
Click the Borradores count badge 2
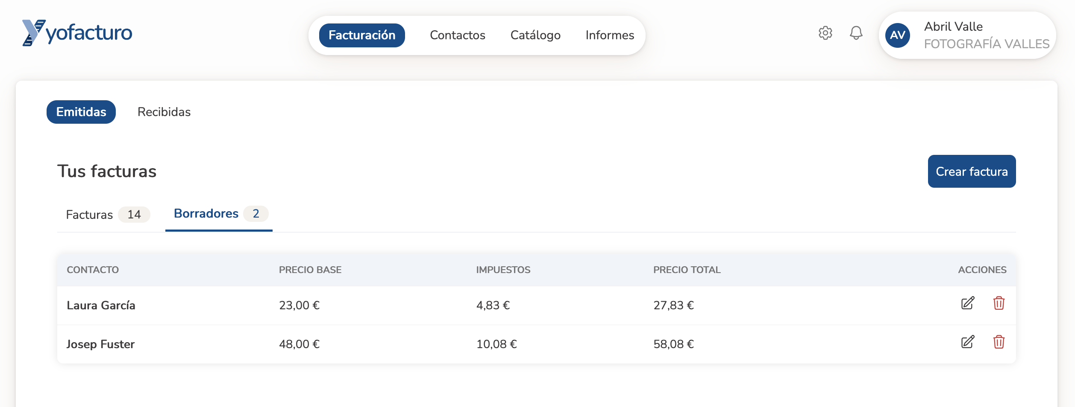[256, 214]
